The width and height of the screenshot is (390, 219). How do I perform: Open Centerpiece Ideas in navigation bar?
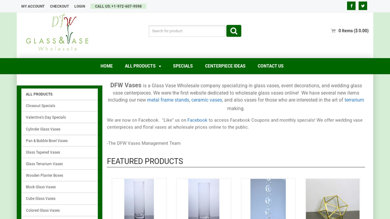[x=225, y=66]
